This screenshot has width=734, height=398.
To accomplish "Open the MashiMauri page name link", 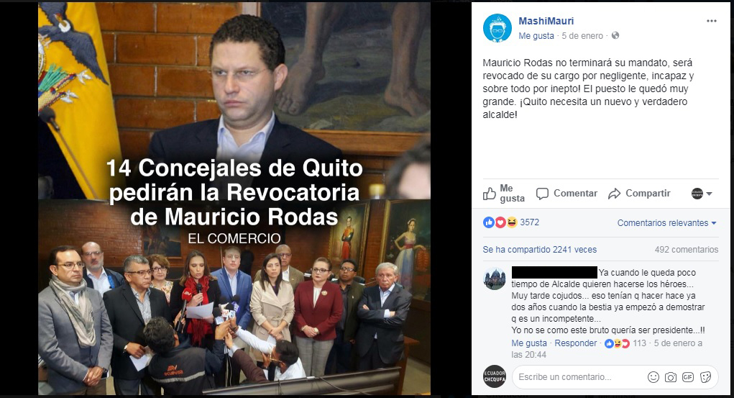I will pyautogui.click(x=546, y=21).
